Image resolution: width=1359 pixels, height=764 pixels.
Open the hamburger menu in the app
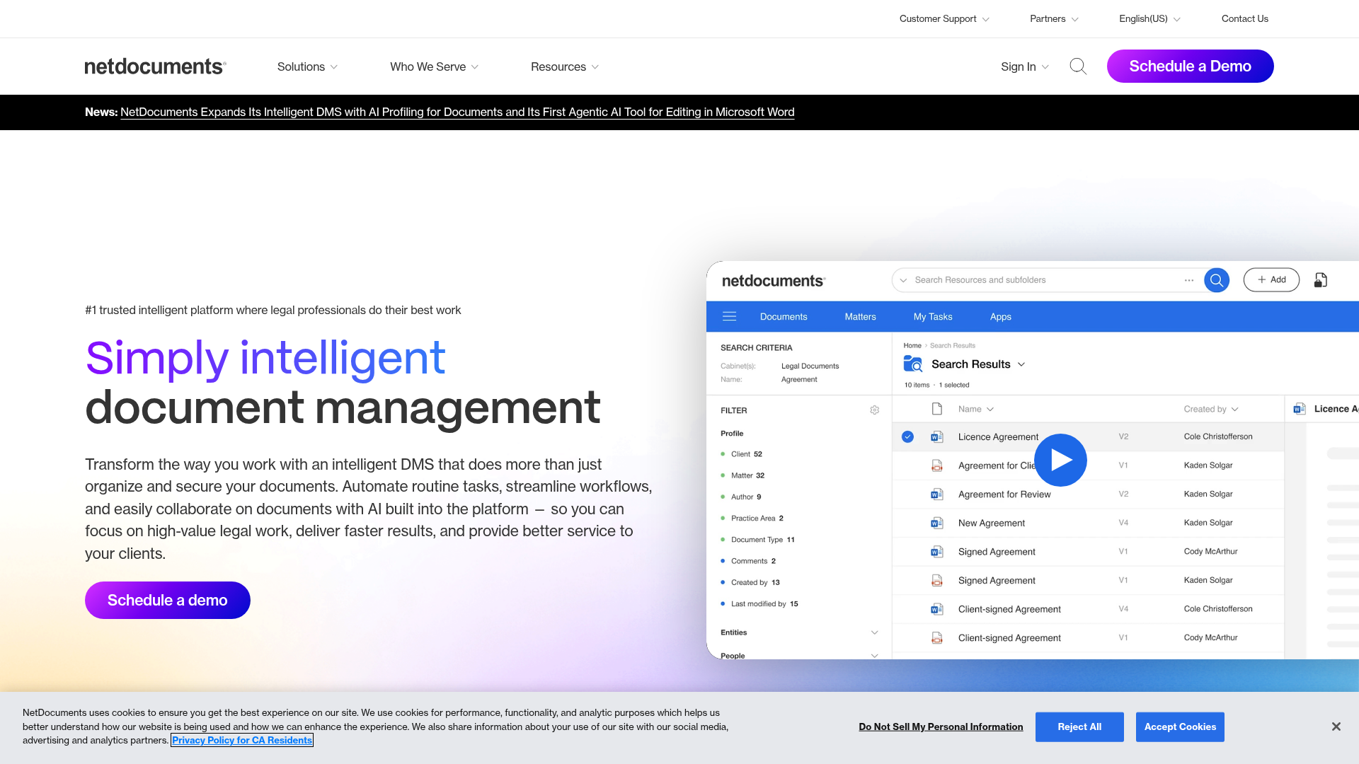tap(730, 316)
